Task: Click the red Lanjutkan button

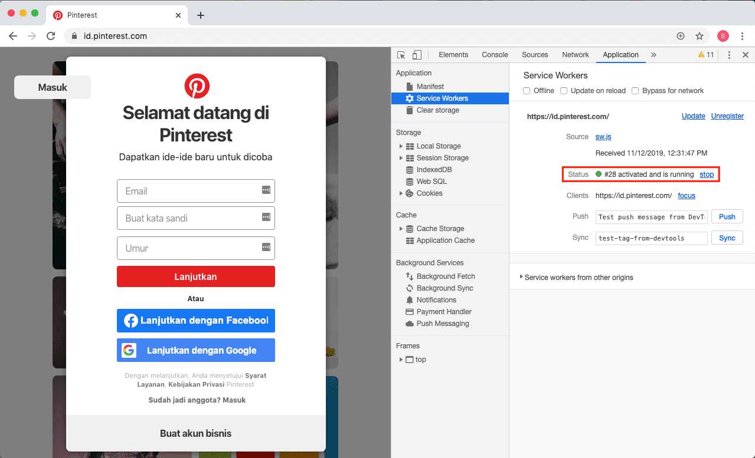Action: pos(196,276)
